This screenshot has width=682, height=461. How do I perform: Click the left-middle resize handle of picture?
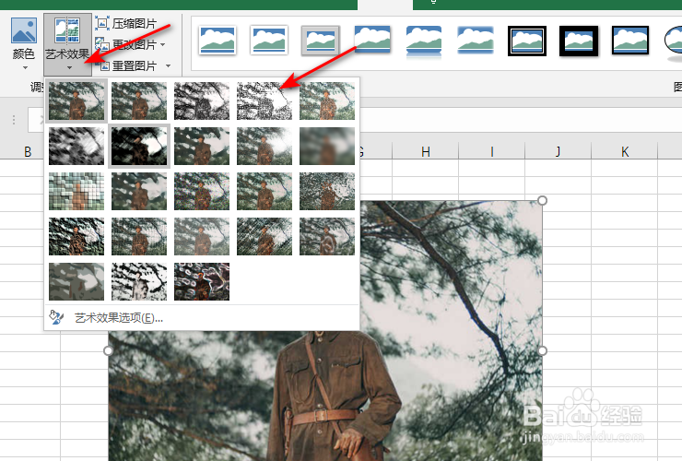[109, 350]
